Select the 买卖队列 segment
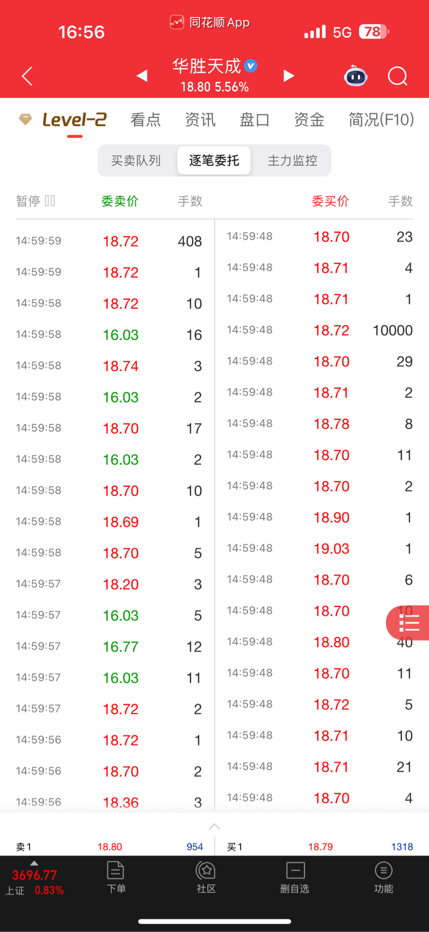This screenshot has height=932, width=429. [x=136, y=161]
